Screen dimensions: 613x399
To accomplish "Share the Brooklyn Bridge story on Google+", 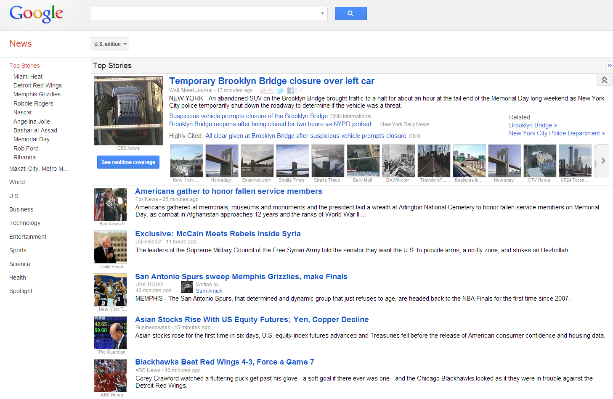I will tap(266, 90).
